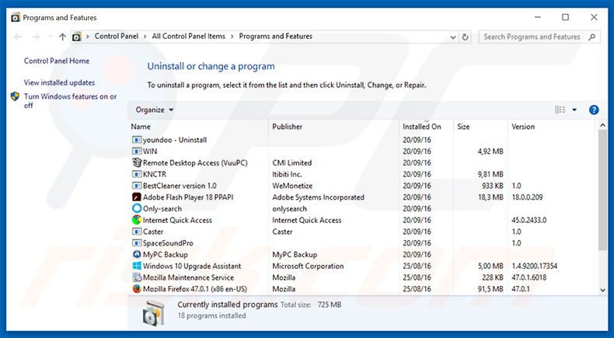This screenshot has width=614, height=338.
Task: Click the shield icon beside Windows features
Action: pos(16,97)
